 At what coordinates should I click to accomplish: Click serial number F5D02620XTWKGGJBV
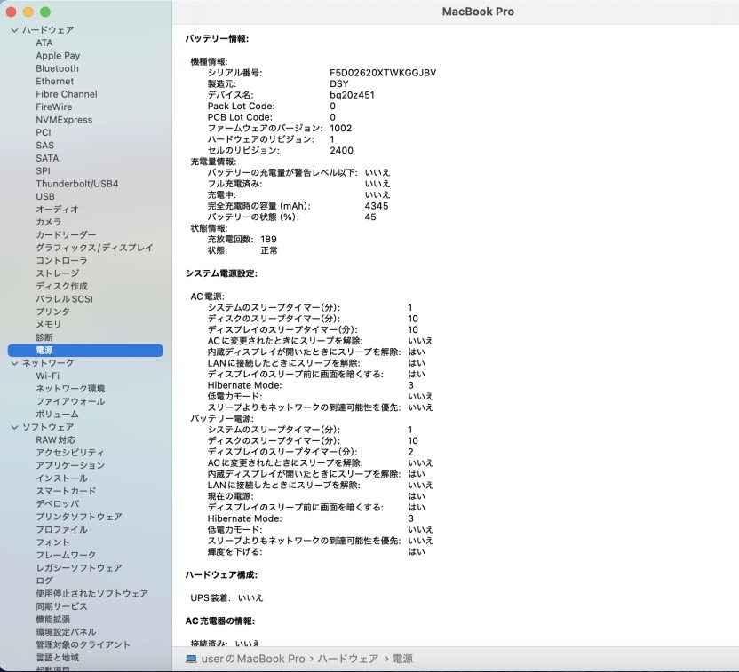pyautogui.click(x=383, y=73)
